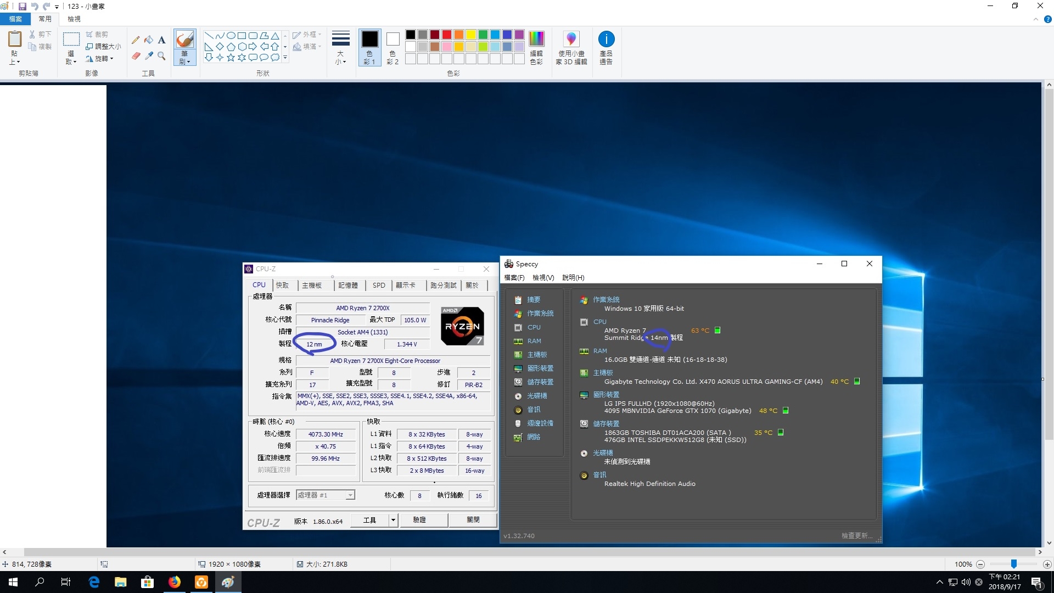Image resolution: width=1054 pixels, height=593 pixels.
Task: Open the line Size dropdown
Action: click(340, 48)
